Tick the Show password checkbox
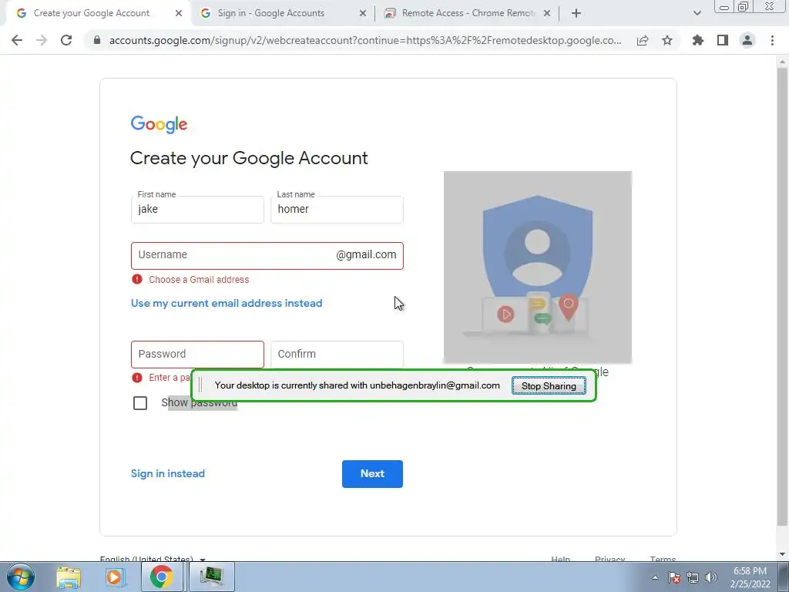 coord(140,402)
